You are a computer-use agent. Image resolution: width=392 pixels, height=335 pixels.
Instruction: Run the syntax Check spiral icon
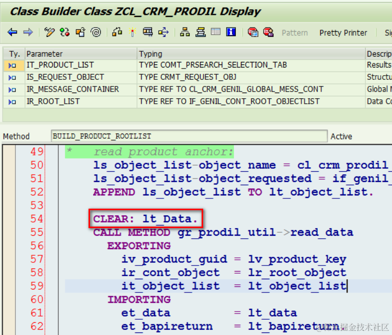pos(96,32)
